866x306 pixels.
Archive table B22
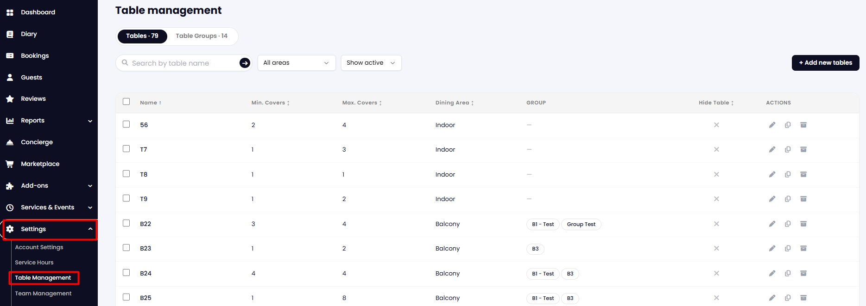[x=803, y=224]
